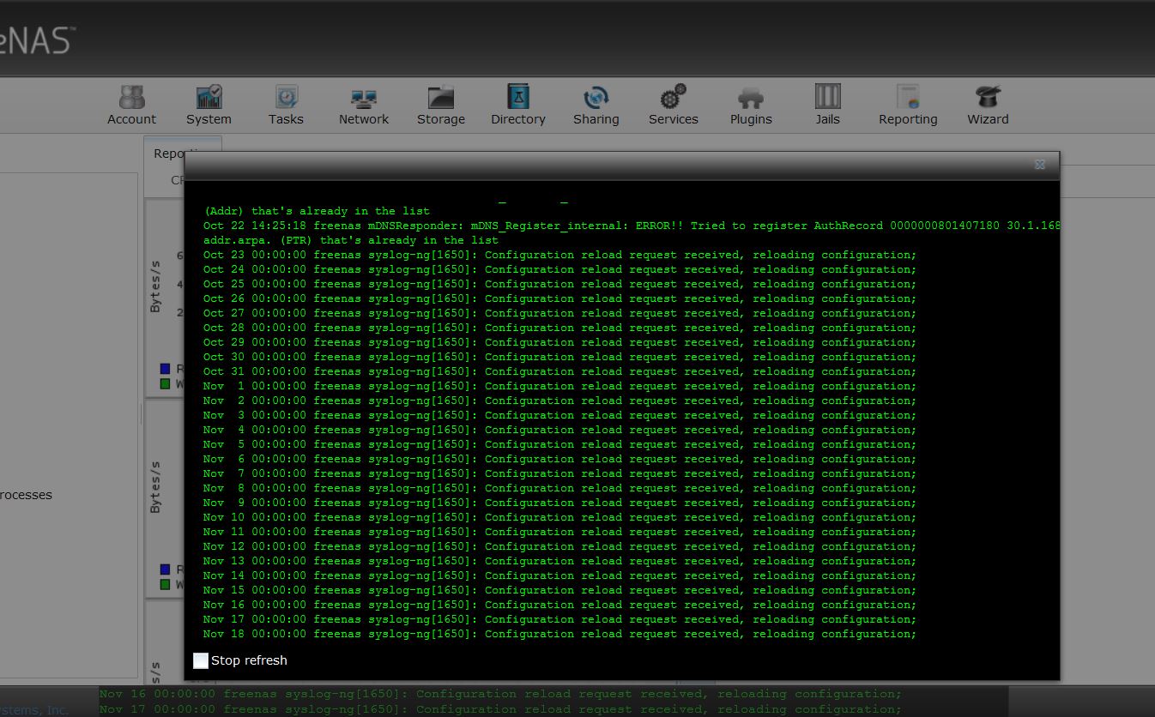Viewport: 1155px width, 717px height.
Task: Open the Network icon
Action: (364, 105)
